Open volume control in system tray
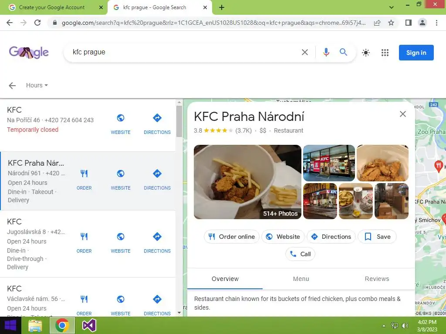This screenshot has height=334, width=446. click(x=405, y=325)
